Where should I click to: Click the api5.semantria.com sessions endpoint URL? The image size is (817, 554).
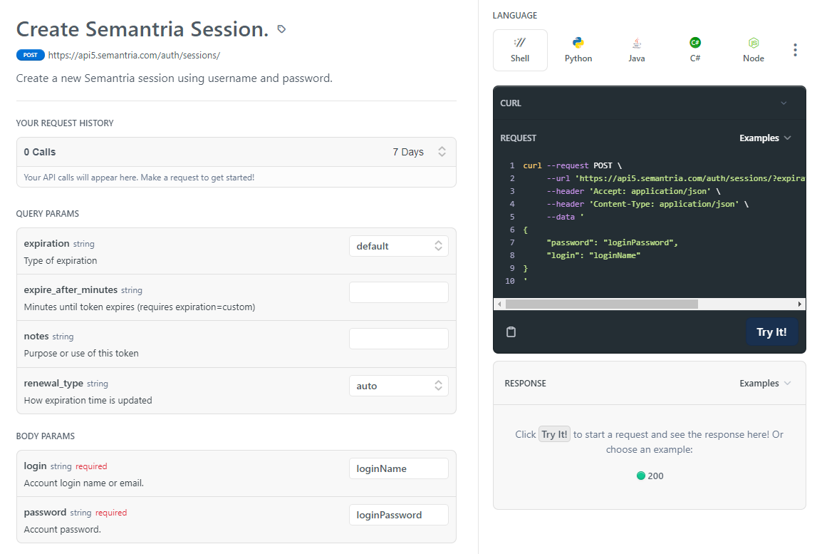pyautogui.click(x=134, y=56)
